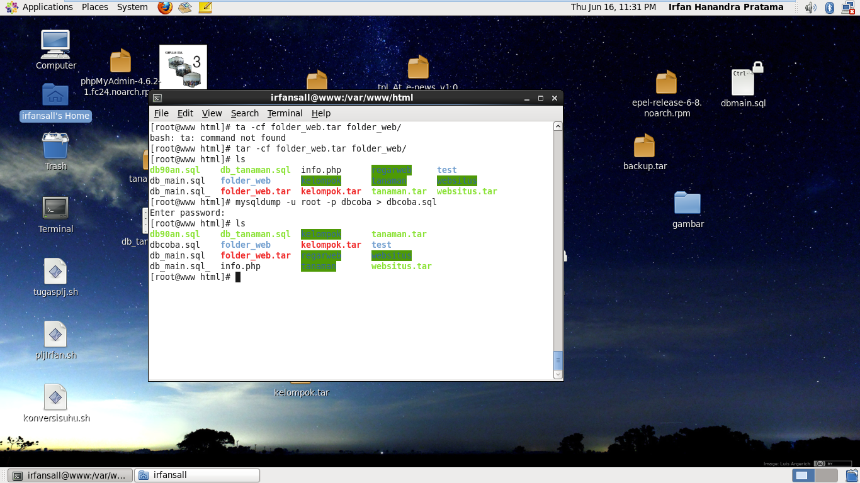Click the terminal taskbar button irfansall@www
This screenshot has width=860, height=483.
tap(71, 475)
